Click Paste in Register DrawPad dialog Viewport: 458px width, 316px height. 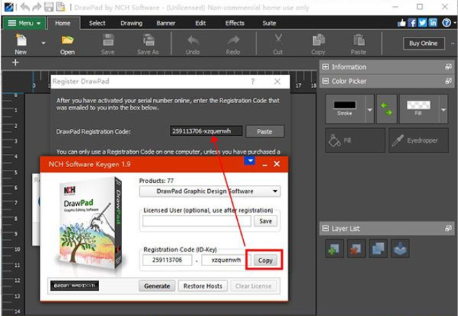(x=265, y=132)
